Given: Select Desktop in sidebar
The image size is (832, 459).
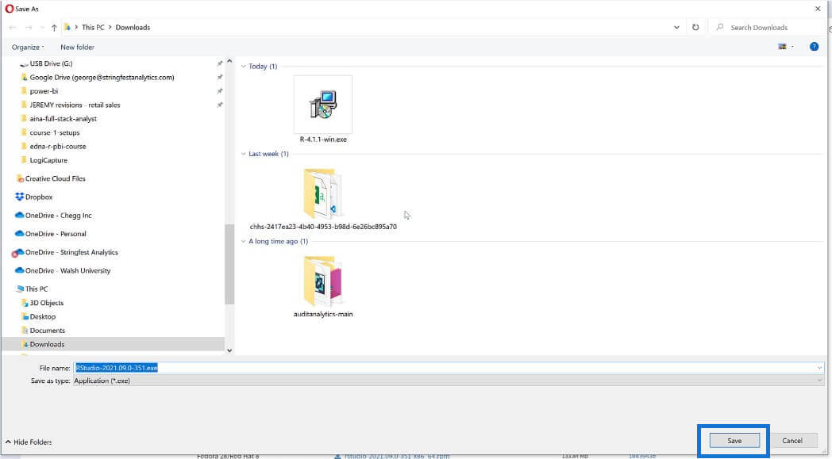Looking at the screenshot, I should tap(42, 316).
